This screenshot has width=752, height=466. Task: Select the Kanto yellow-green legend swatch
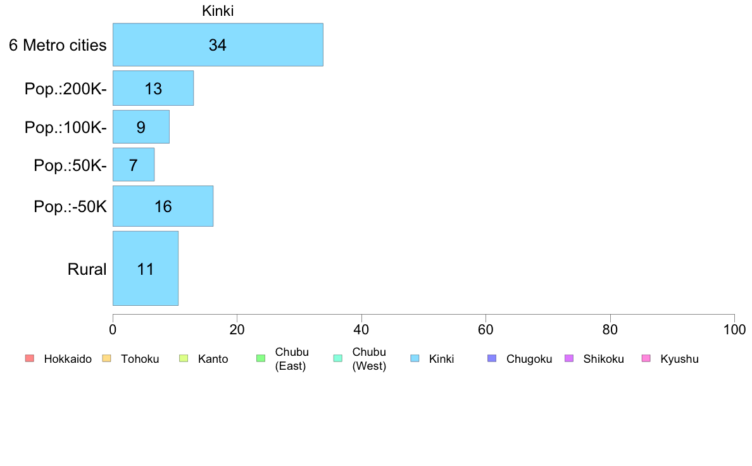[184, 358]
